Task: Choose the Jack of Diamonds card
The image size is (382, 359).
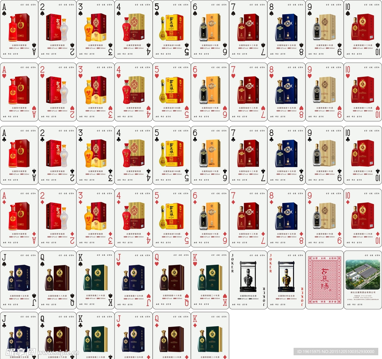Action: (x=134, y=336)
